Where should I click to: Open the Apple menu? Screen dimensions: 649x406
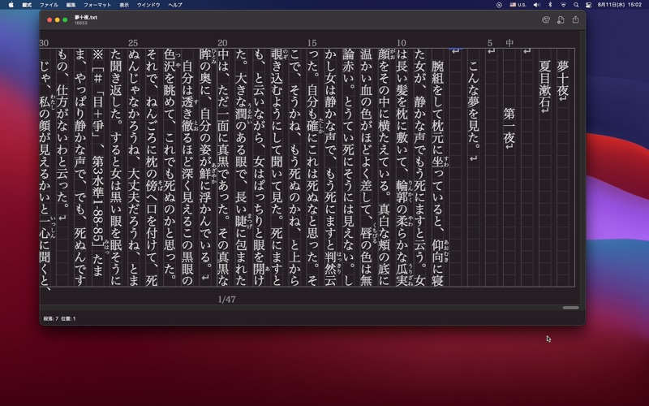tap(11, 5)
